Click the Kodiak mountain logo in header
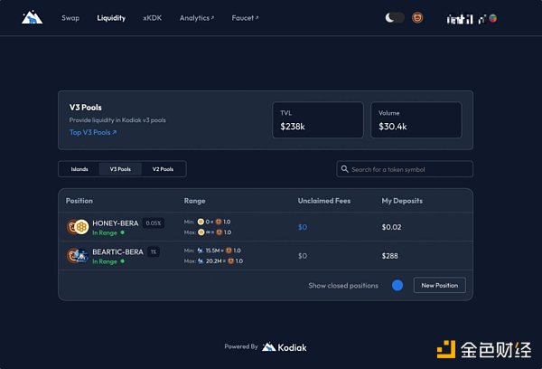Image resolution: width=542 pixels, height=369 pixels. (x=33, y=17)
